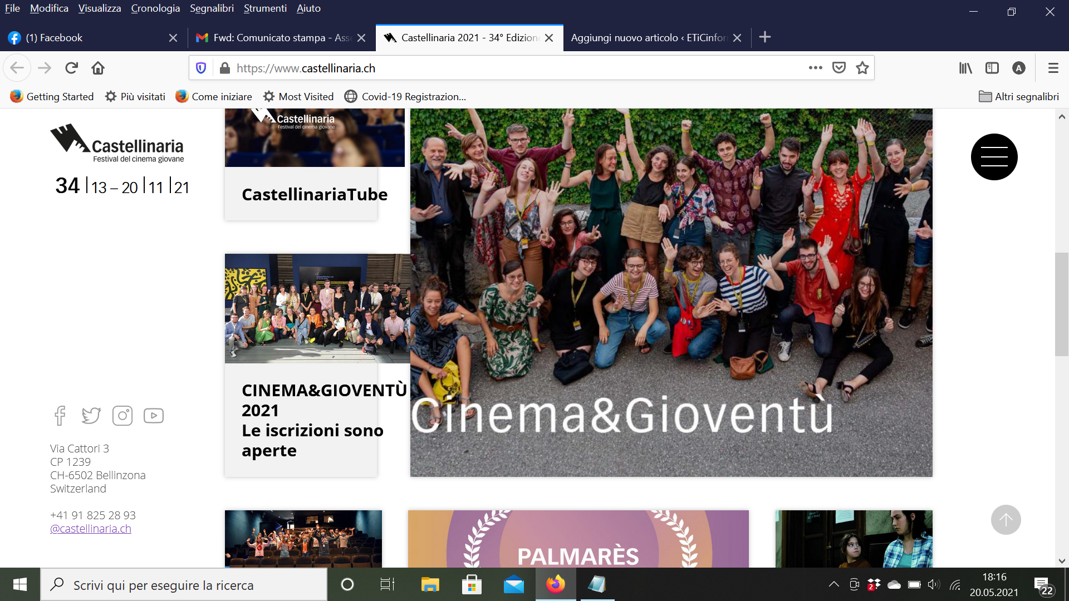Screen dimensions: 1069x601
Task: Open tracking protection shield icon
Action: click(x=201, y=68)
